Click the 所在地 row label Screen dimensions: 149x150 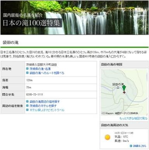click(x=7, y=69)
